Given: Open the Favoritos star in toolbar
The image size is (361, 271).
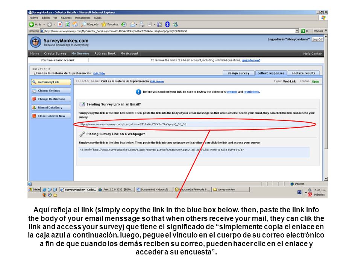Looking at the screenshot, I should pos(110,24).
